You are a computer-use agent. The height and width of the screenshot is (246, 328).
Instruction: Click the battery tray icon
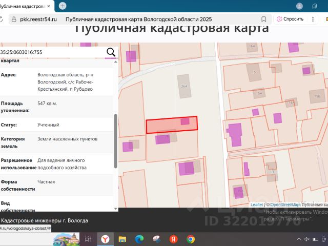(316, 239)
